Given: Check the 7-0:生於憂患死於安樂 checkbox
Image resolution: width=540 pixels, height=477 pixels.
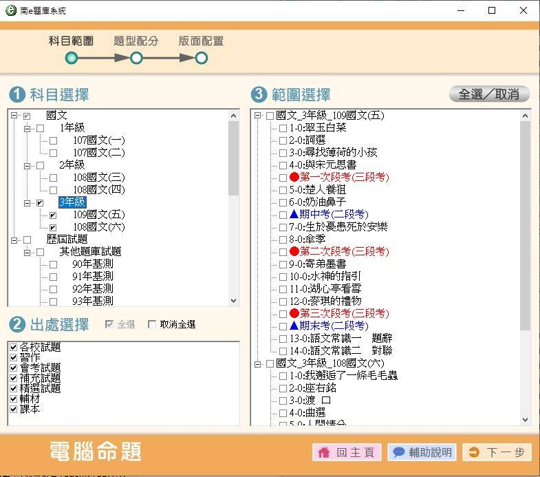Looking at the screenshot, I should coord(283,227).
